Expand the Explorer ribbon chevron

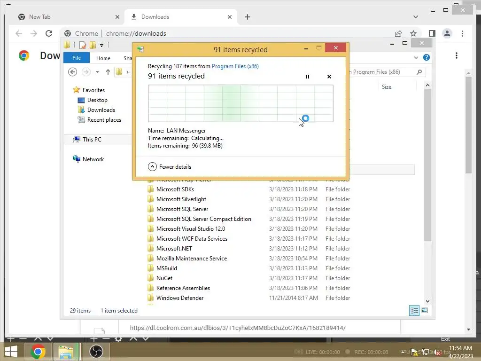416,57
